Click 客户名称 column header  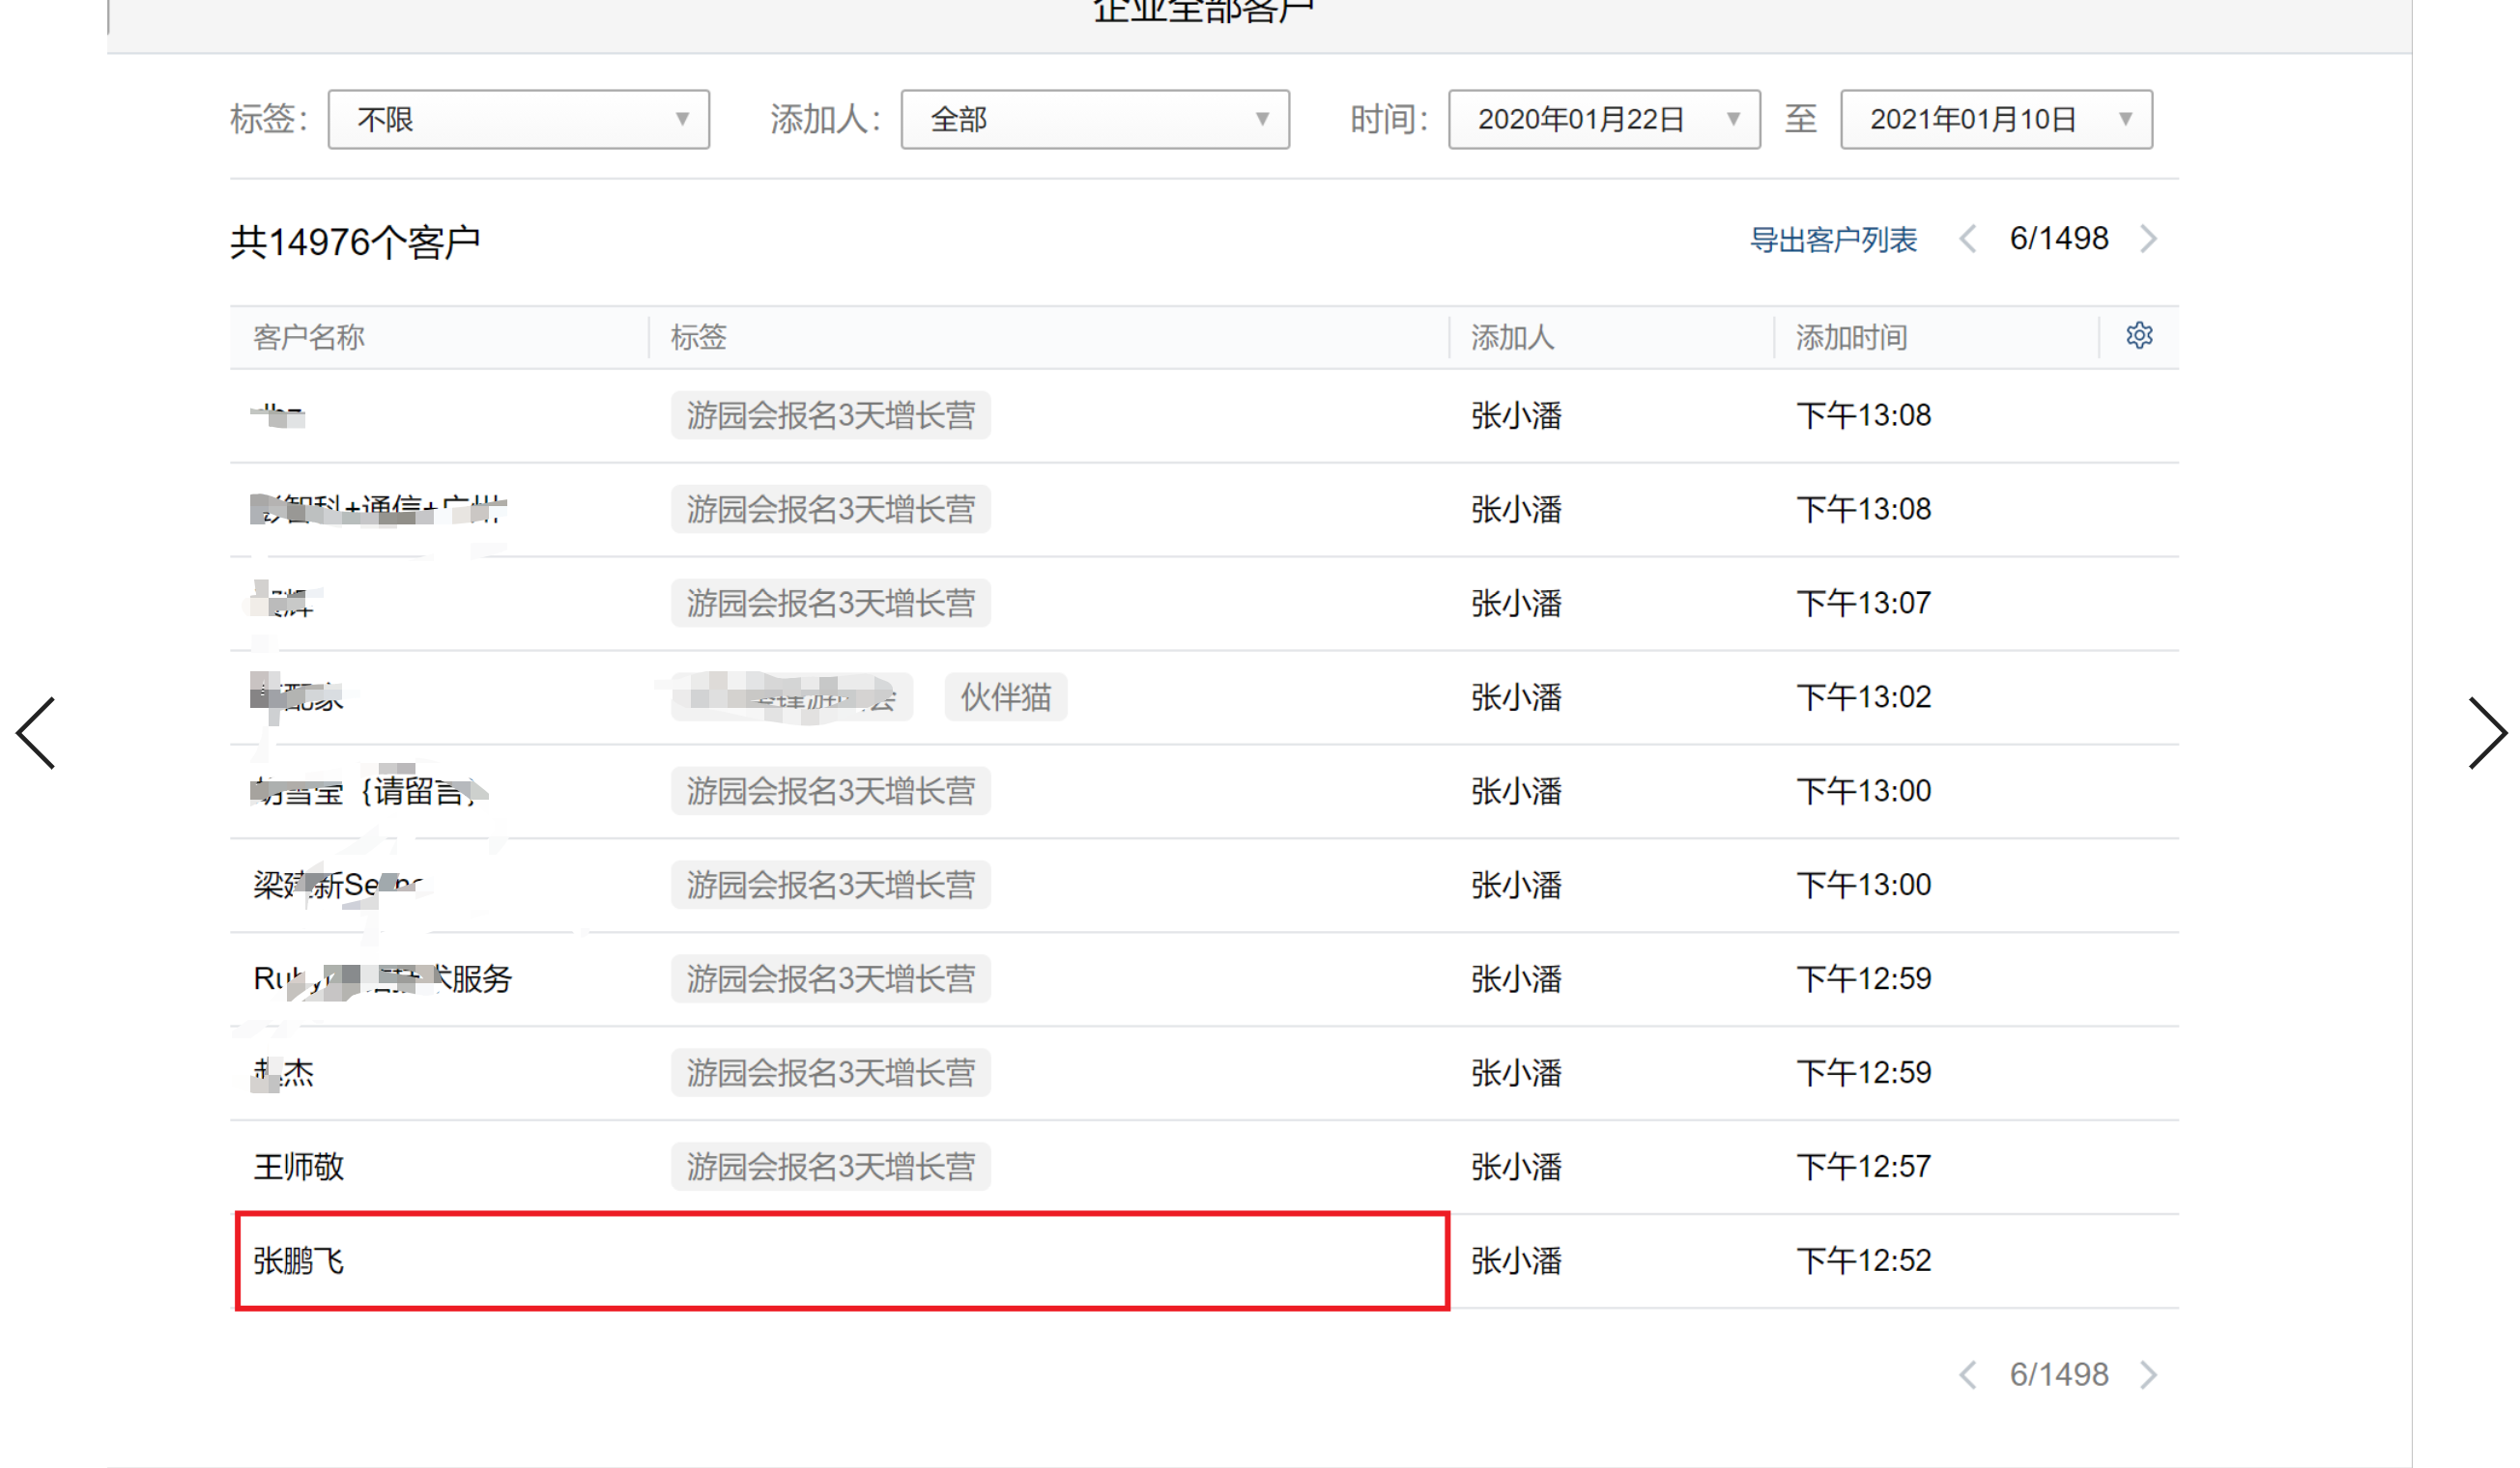308,338
